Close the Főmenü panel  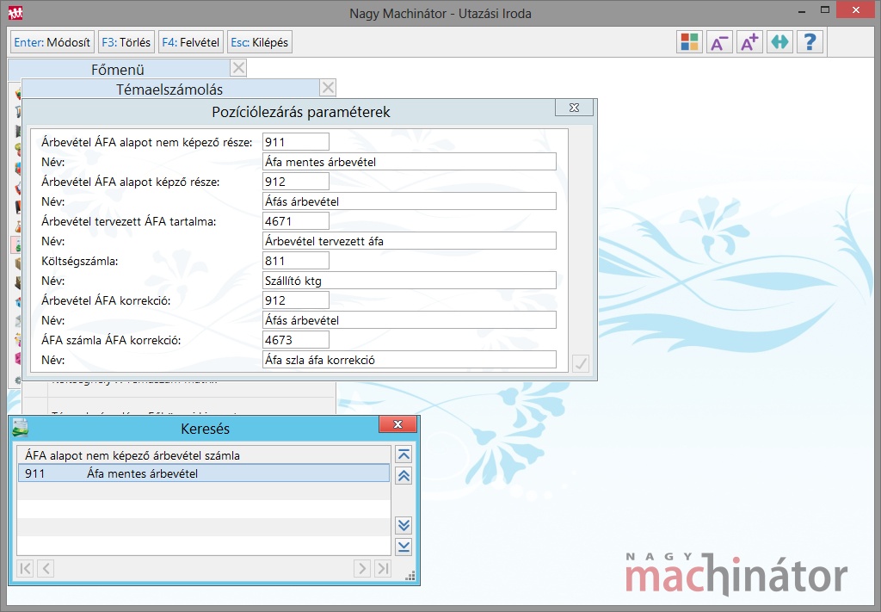239,68
